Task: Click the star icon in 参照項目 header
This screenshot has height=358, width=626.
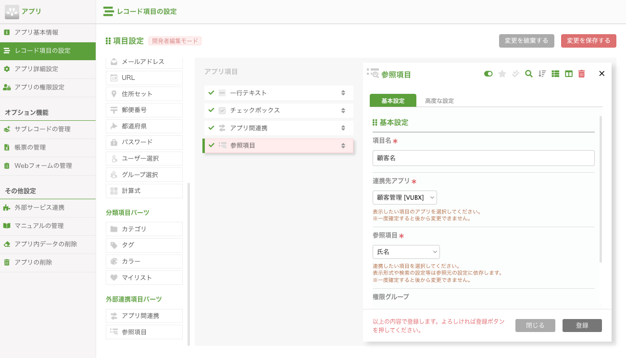Action: (502, 74)
